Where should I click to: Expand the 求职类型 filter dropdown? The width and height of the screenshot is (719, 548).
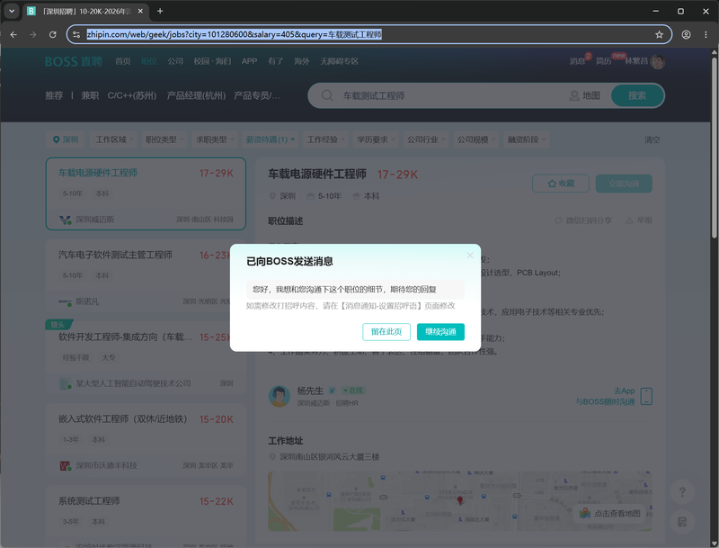tap(215, 139)
